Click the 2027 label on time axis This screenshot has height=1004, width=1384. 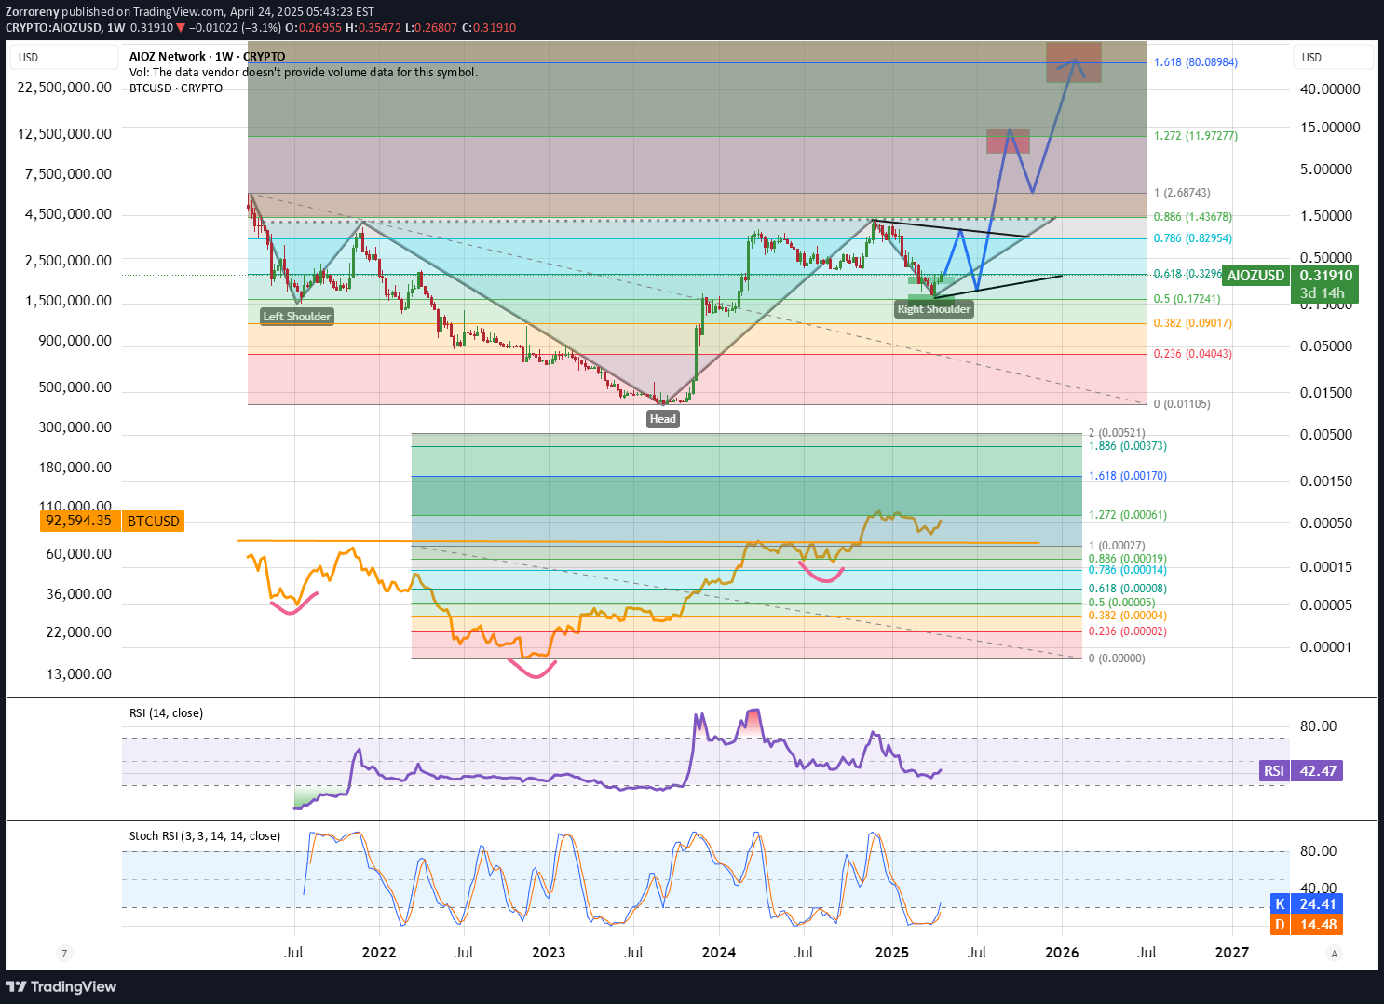click(x=1232, y=952)
